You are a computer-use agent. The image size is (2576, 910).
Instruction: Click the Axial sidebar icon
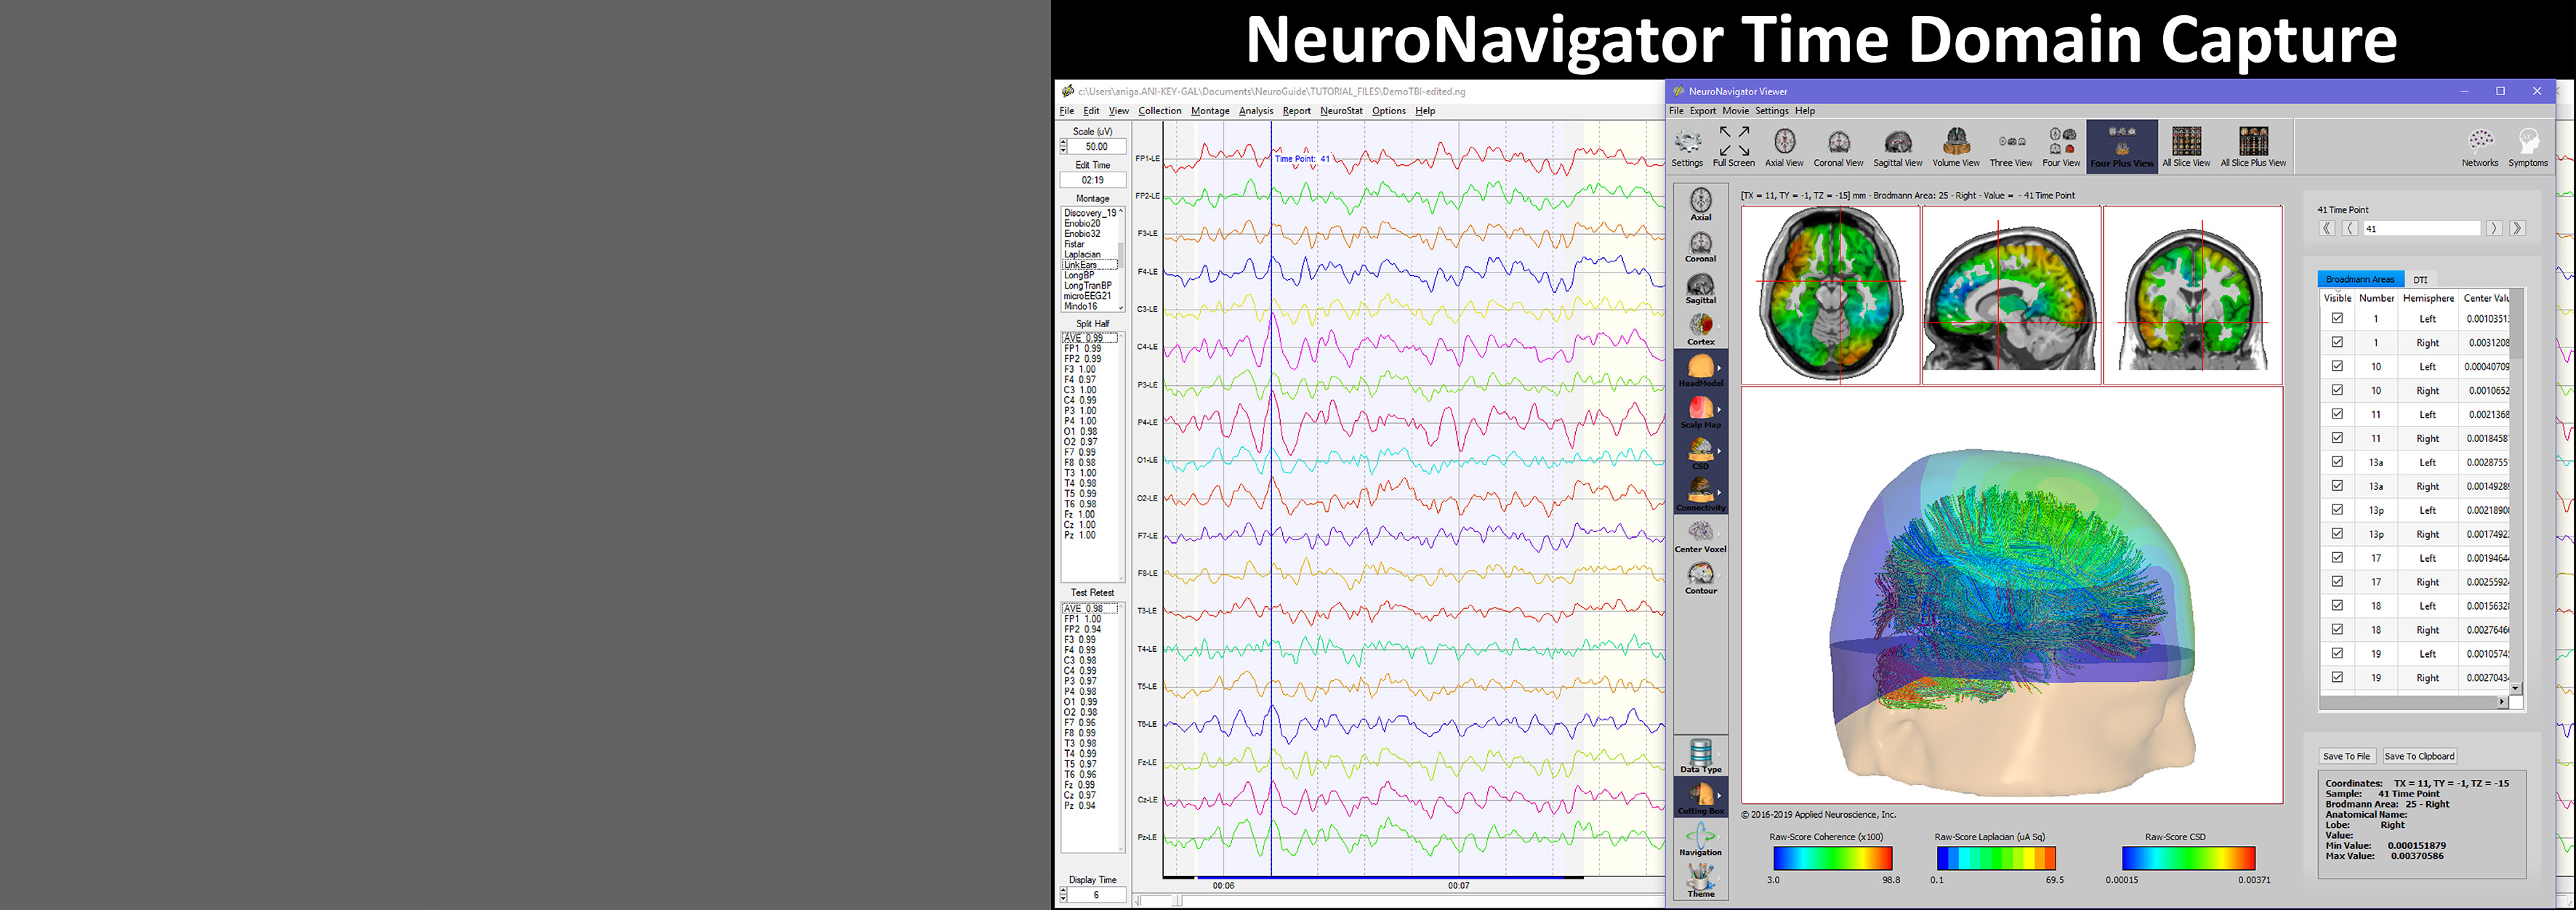point(1700,204)
